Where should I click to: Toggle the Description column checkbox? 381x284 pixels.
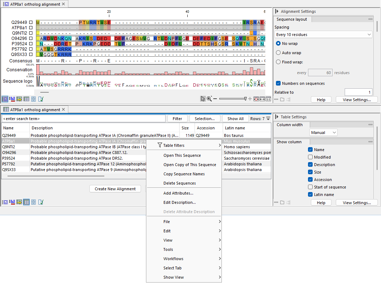pos(310,165)
